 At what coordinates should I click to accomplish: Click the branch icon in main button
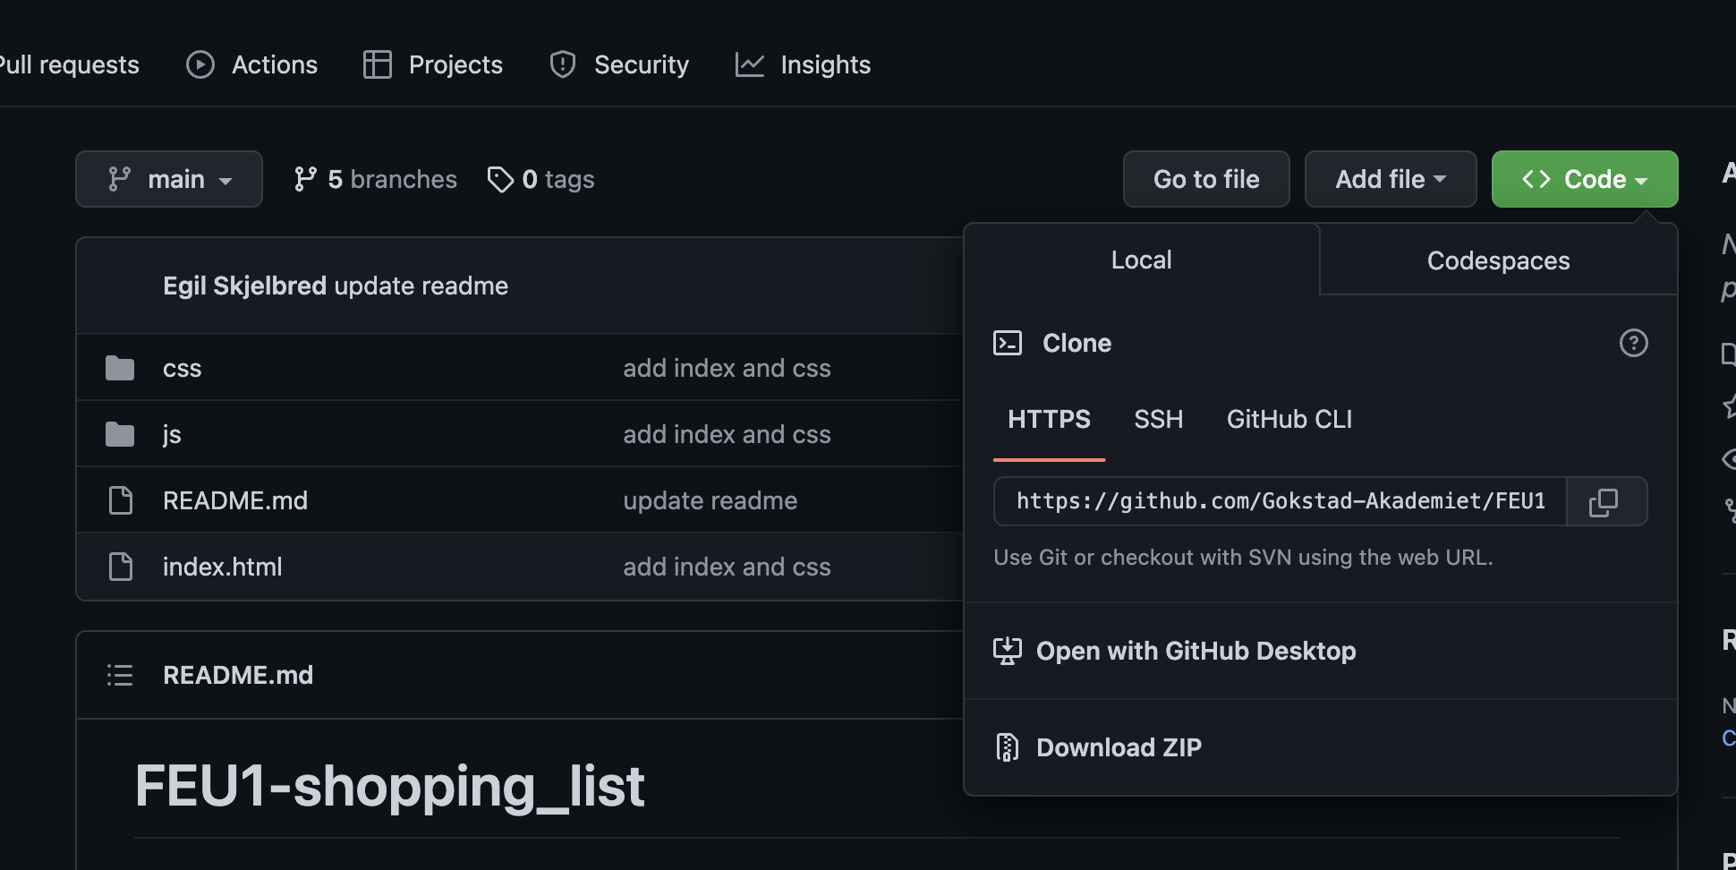click(119, 179)
